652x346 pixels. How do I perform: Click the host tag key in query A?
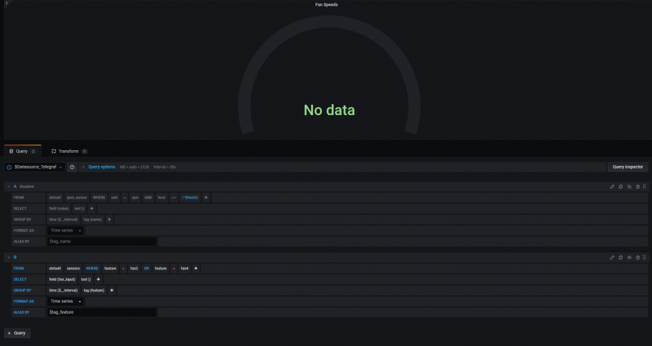[x=162, y=198]
